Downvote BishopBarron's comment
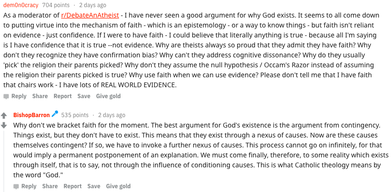Viewport: 392px width, 192px height. 4,125
